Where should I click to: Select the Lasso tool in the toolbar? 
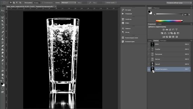point(2,18)
